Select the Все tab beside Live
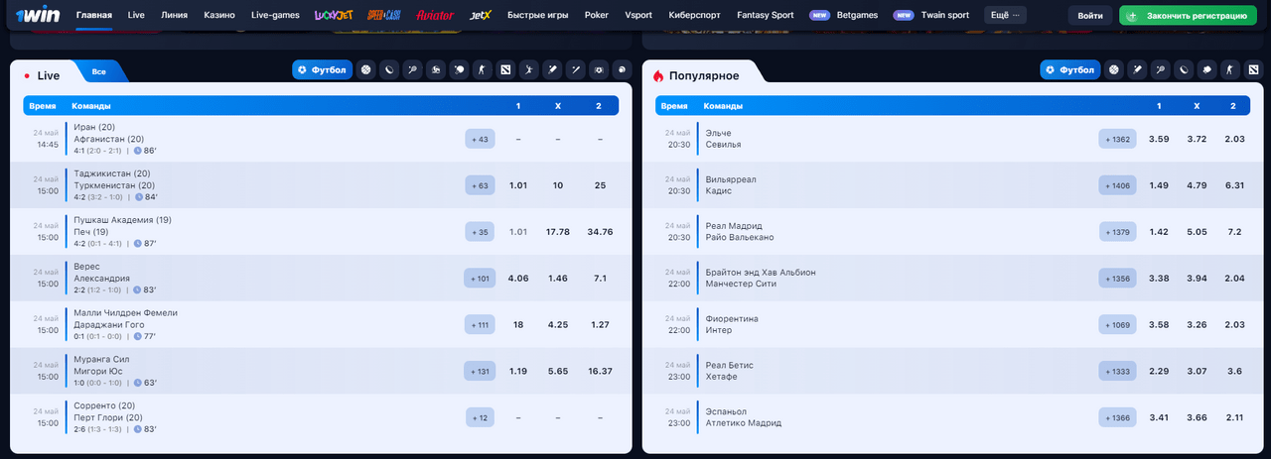 [x=99, y=71]
